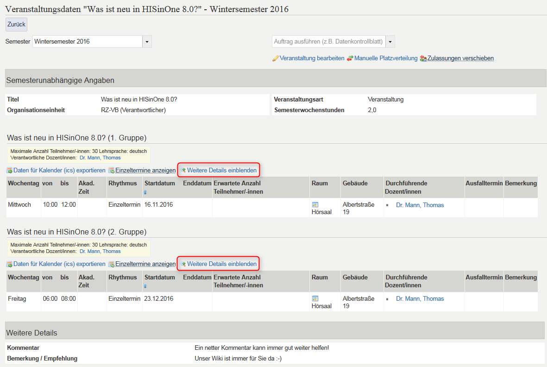
Task: Click Albertstraße 19 in Freitag row
Action: click(x=358, y=303)
